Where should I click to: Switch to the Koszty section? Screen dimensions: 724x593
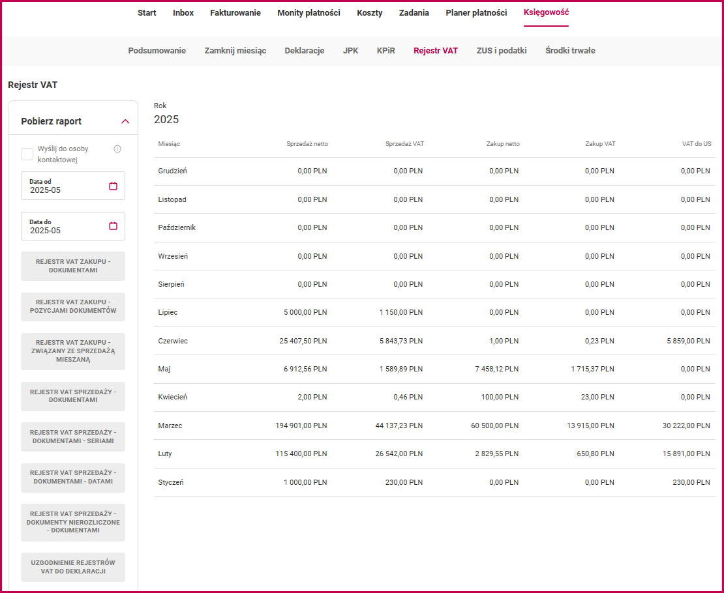pos(369,13)
